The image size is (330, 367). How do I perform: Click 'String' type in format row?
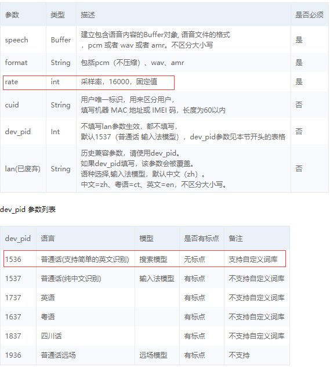pos(60,63)
